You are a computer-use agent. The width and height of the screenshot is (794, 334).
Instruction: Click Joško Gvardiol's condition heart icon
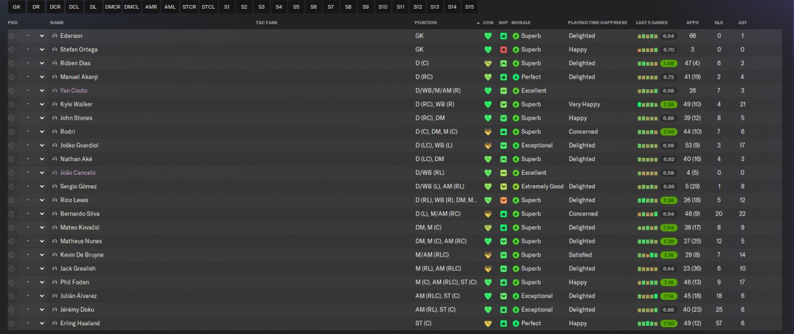pyautogui.click(x=488, y=146)
